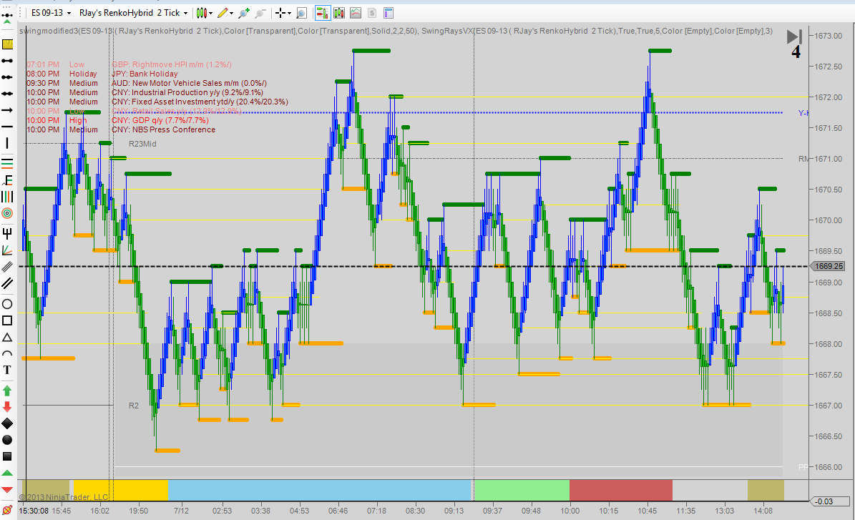
Task: Open the Data Series candlestick button
Action: (x=339, y=13)
